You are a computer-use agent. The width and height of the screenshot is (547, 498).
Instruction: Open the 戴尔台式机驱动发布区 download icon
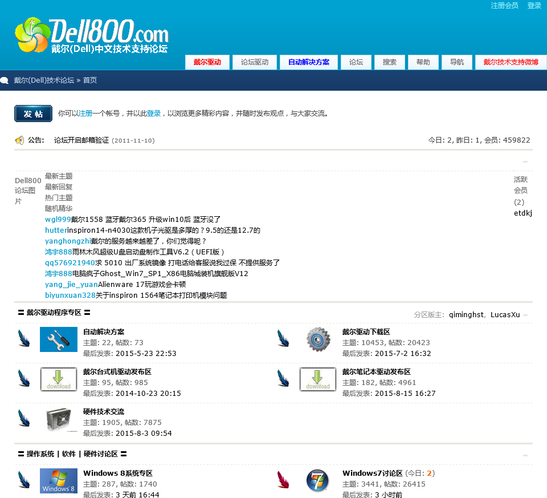coord(59,379)
